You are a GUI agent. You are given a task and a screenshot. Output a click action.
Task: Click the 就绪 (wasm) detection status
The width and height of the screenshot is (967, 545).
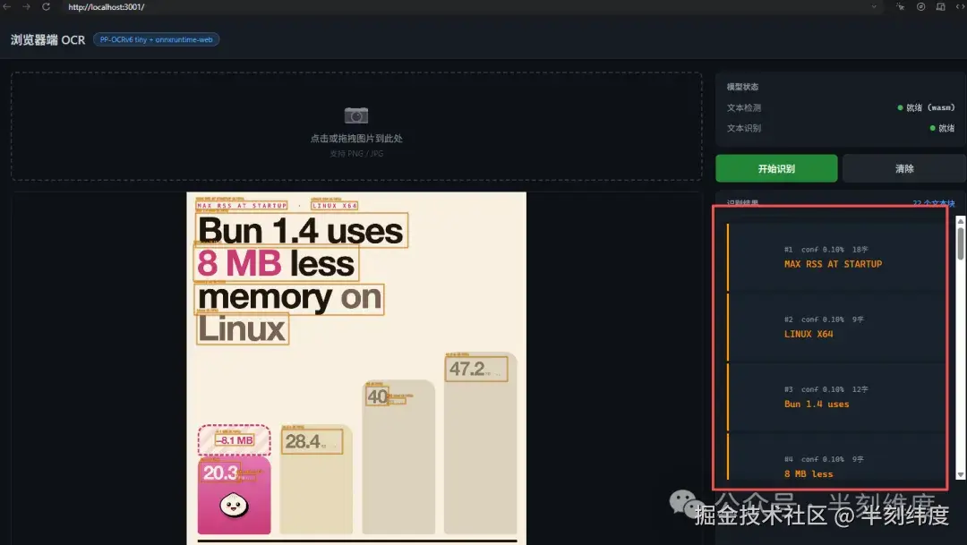click(x=926, y=108)
